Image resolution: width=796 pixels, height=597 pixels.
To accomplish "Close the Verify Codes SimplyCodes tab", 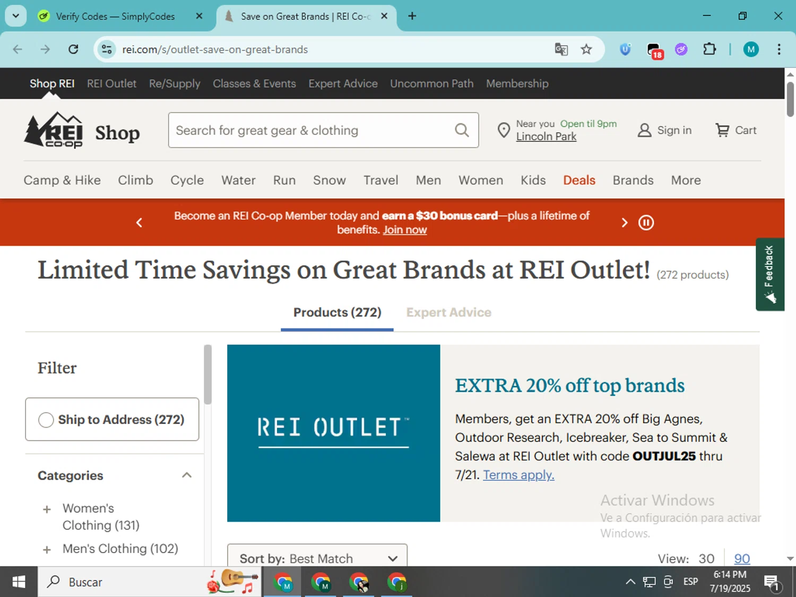I will click(199, 16).
